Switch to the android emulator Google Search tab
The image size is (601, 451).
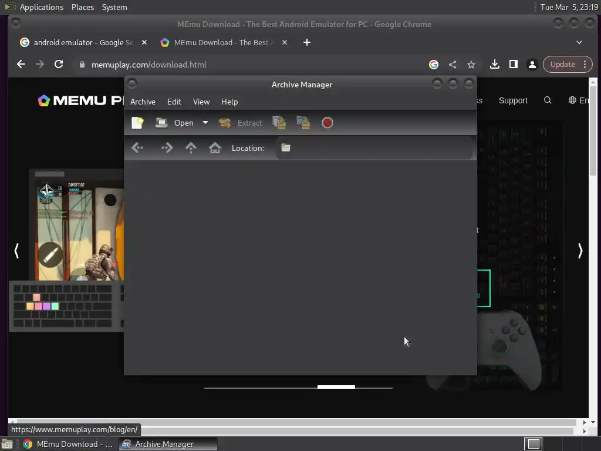click(x=83, y=42)
